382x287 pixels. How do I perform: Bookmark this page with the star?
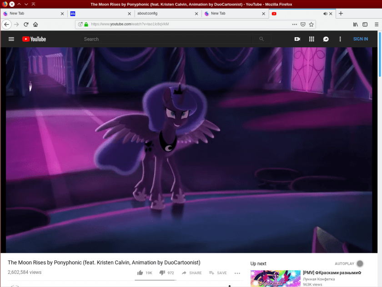[x=312, y=25]
